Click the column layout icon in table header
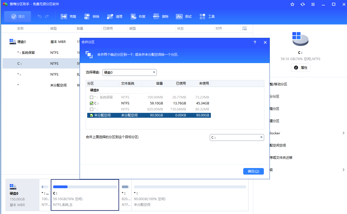This screenshot has width=347, height=214. [244, 29]
